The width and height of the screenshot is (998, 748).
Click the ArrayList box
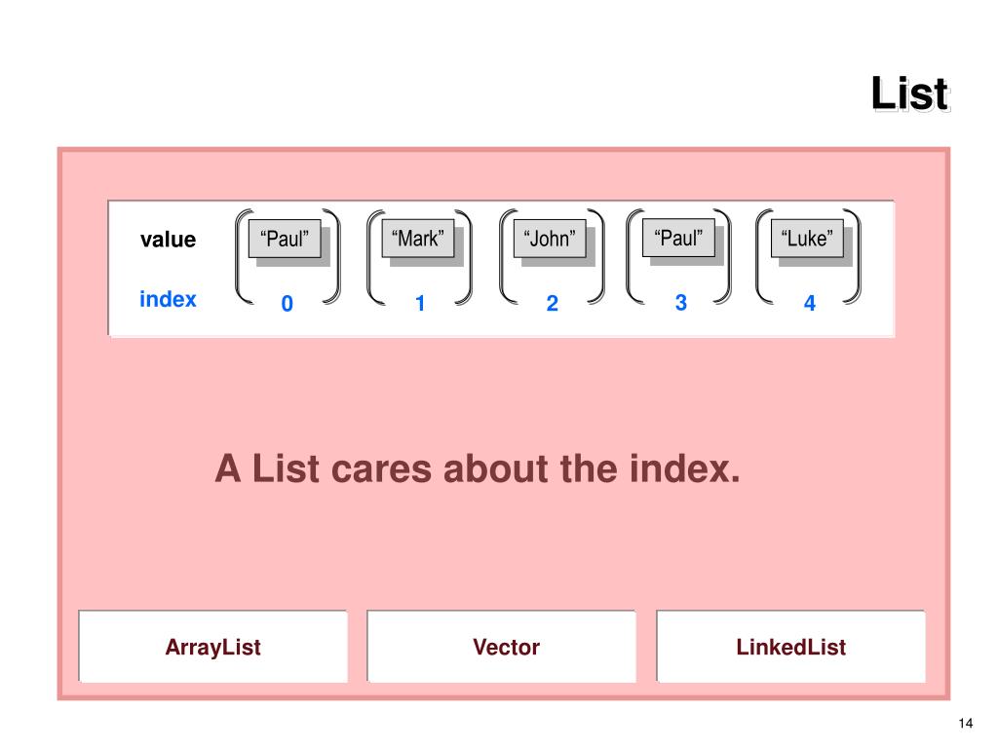tap(213, 647)
